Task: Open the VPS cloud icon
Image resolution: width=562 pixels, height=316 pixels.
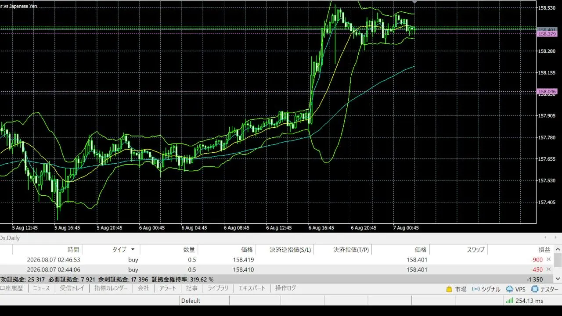Action: point(510,289)
